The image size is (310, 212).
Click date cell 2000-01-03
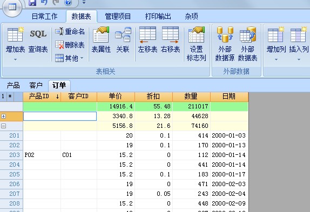tap(230, 135)
